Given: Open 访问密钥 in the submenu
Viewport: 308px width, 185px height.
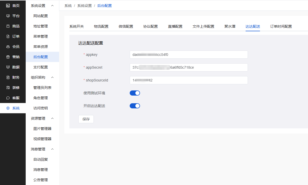Looking at the screenshot, I should click(x=42, y=108).
